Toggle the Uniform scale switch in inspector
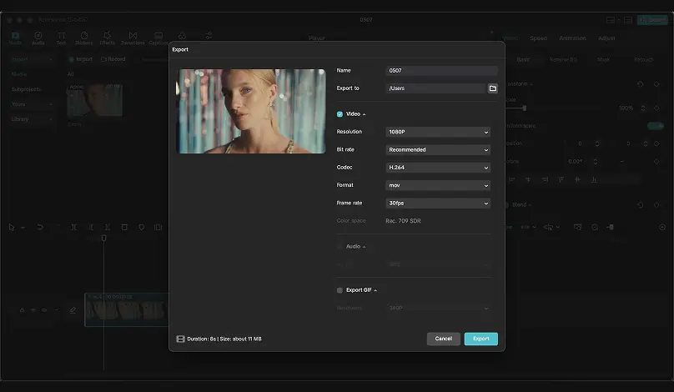Screen dimensions: 674x392 [656, 125]
